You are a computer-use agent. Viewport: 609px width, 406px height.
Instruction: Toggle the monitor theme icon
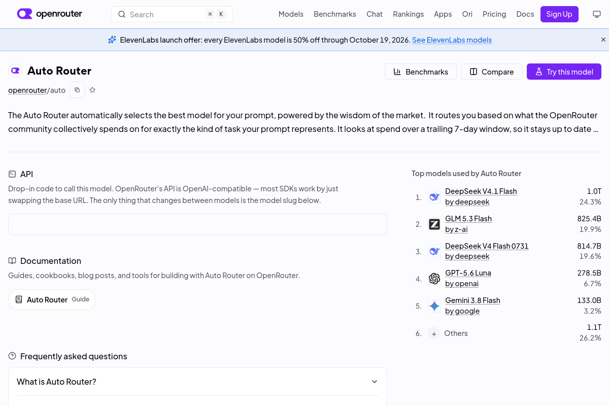point(597,14)
